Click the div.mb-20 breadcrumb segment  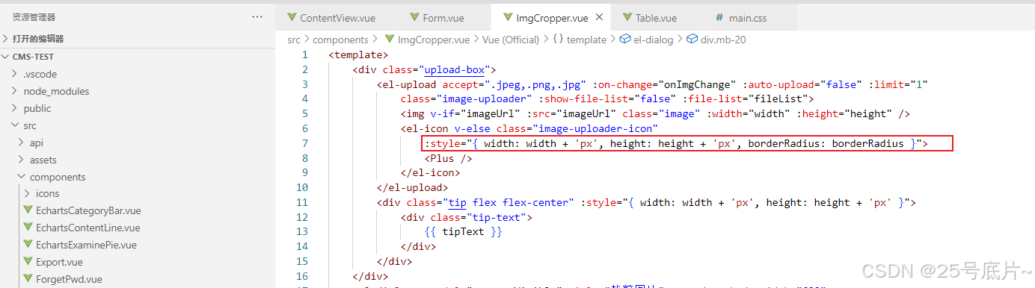tap(723, 40)
